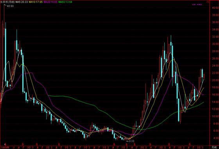Open the 月线 period selector at bottom-right
The width and height of the screenshot is (219, 149).
pos(214,147)
